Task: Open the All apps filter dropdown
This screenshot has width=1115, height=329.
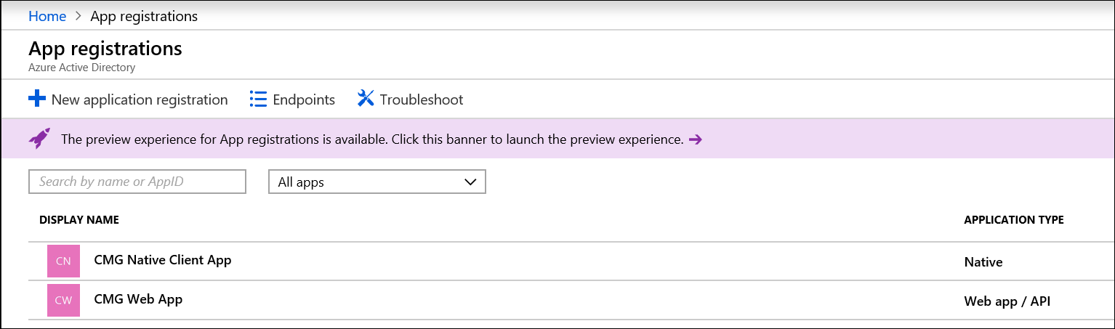Action: pyautogui.click(x=377, y=182)
